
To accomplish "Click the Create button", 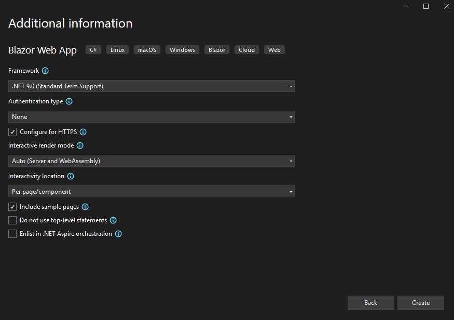I will [420, 303].
